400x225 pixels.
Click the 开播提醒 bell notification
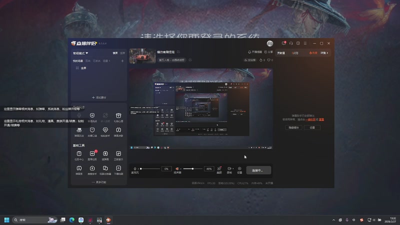[255, 52]
